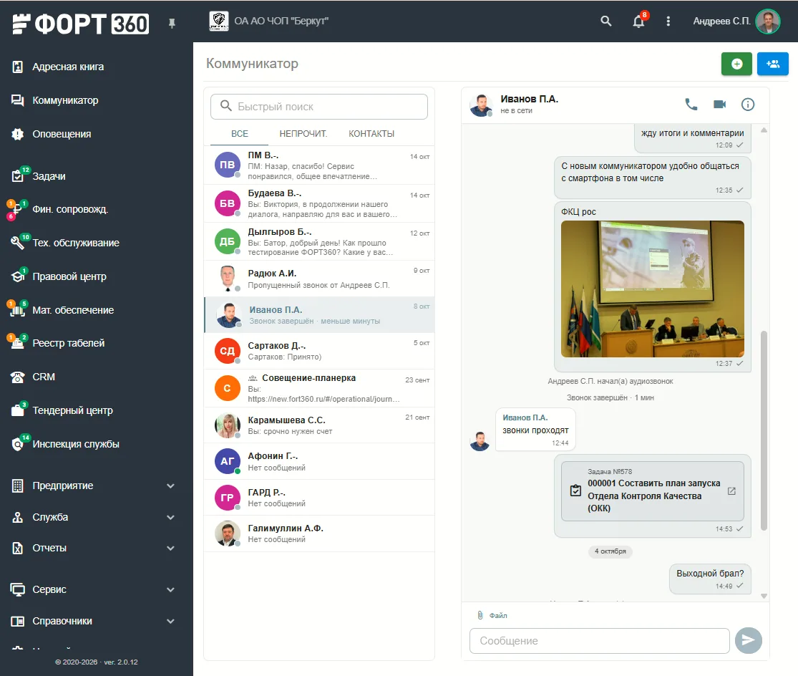The width and height of the screenshot is (798, 676).
Task: Click the Тех. обслуживание wrench icon
Action: coord(17,243)
